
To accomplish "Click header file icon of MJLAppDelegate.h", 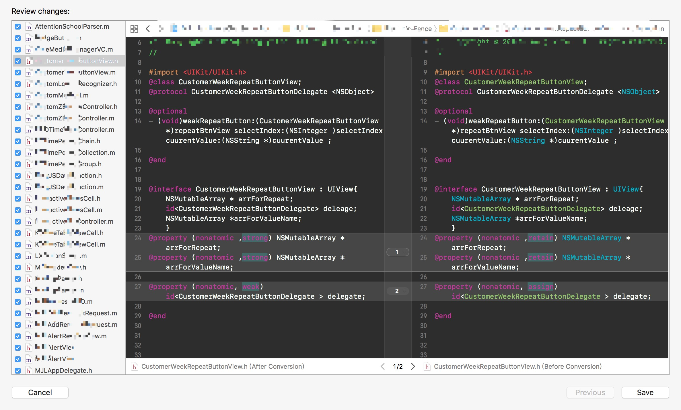I will point(28,371).
